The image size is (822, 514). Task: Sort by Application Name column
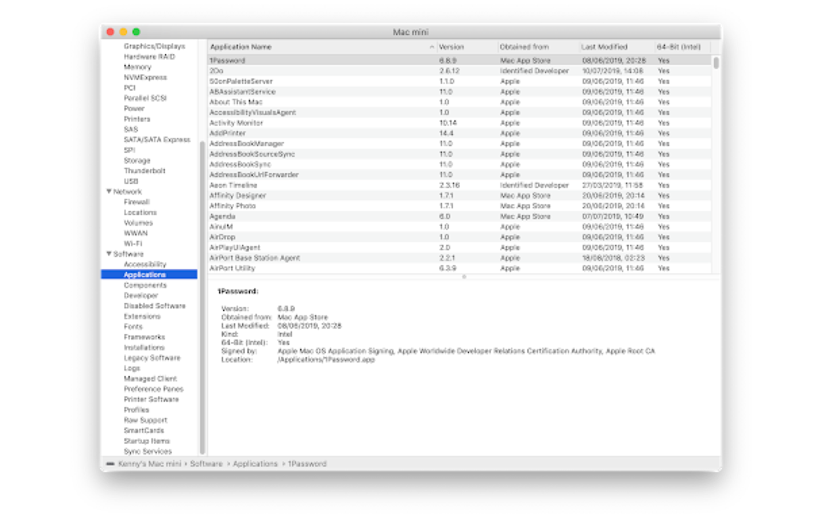pos(322,47)
